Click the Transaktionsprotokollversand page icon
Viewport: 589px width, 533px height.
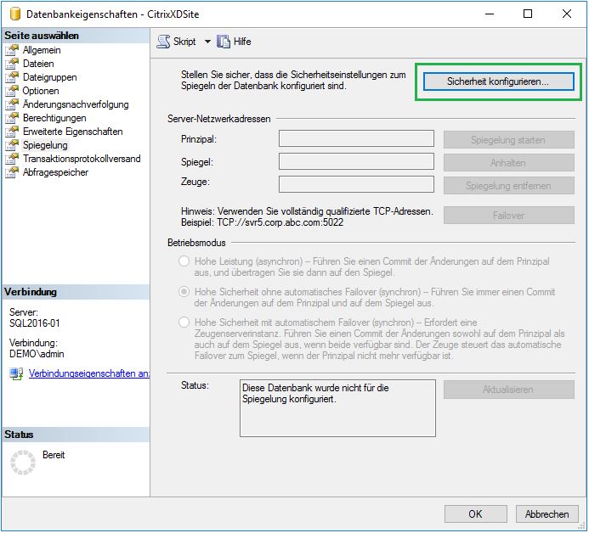[12, 159]
